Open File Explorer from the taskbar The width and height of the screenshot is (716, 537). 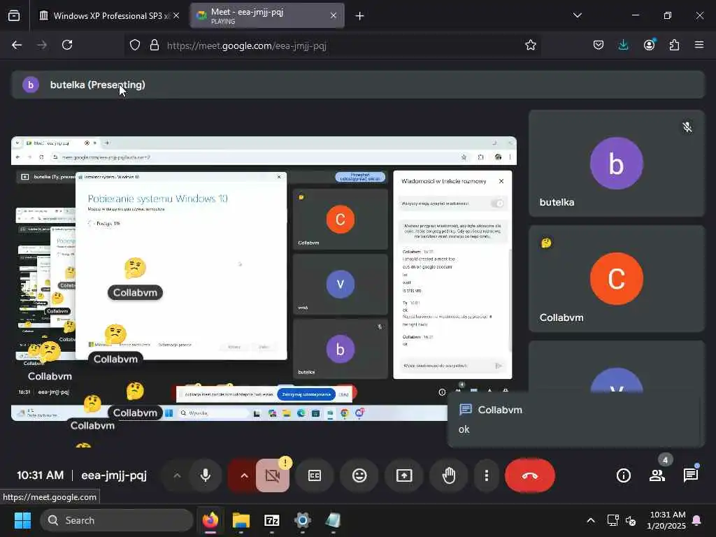[241, 520]
